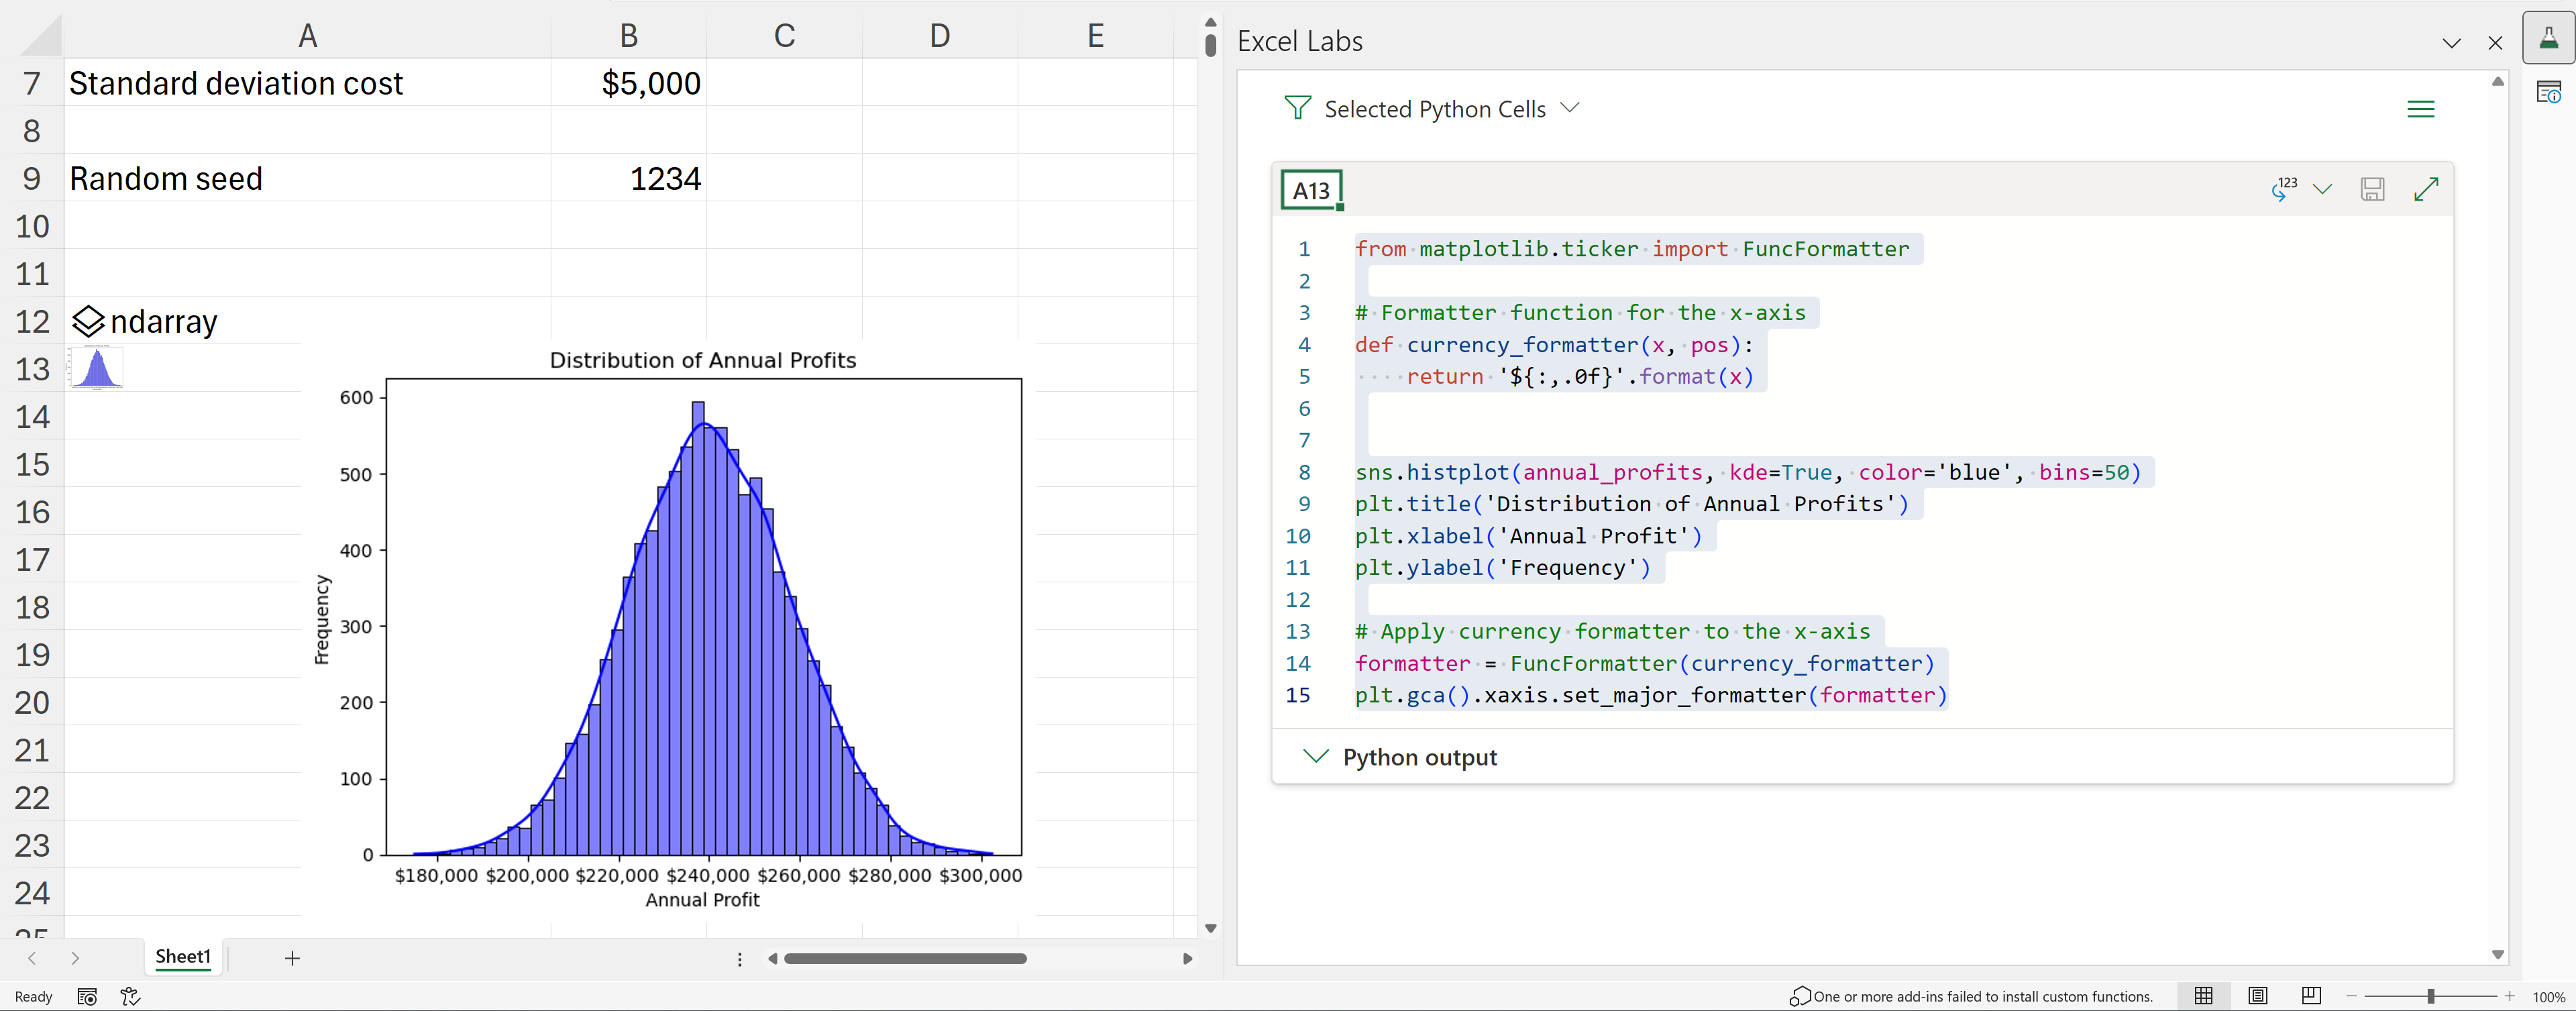Open the accessibility checker status icon
The width and height of the screenshot is (2576, 1011).
click(x=130, y=996)
